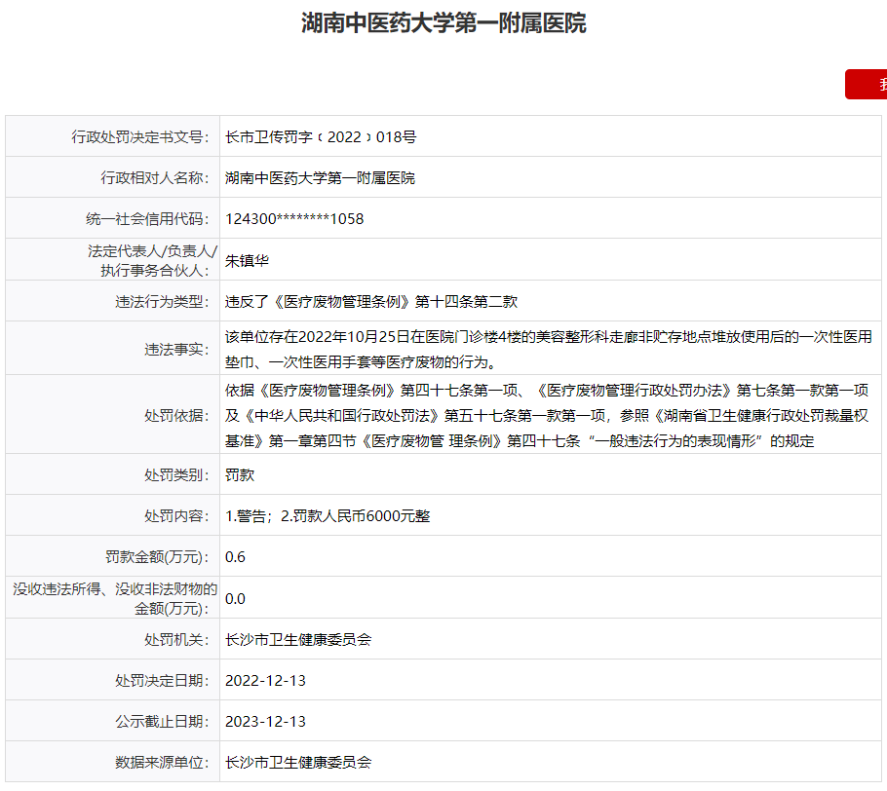Select credit code 124300********1058
This screenshot has width=887, height=791.
click(294, 219)
